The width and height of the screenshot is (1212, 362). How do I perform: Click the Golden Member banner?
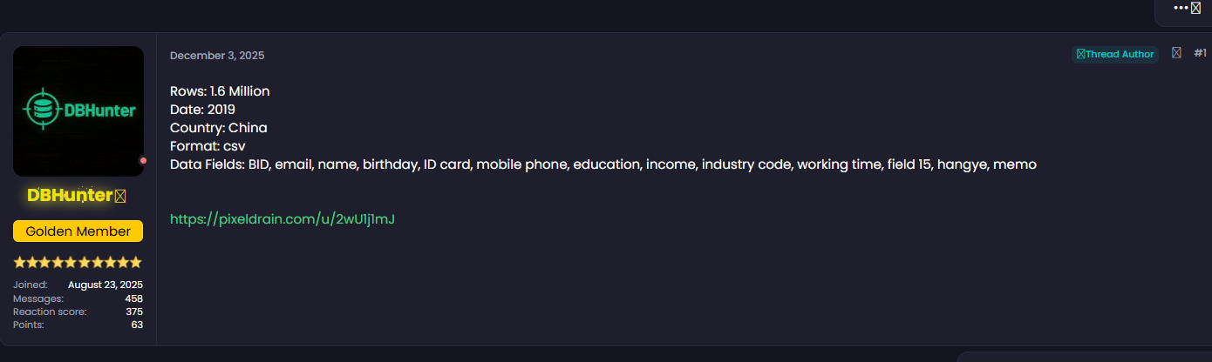tap(78, 231)
